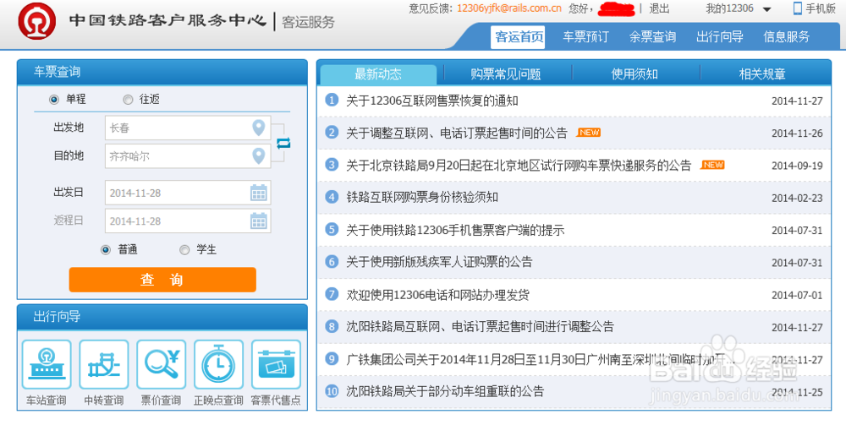Click the date 2014-07-01 in news list
The height and width of the screenshot is (425, 846).
tap(797, 295)
